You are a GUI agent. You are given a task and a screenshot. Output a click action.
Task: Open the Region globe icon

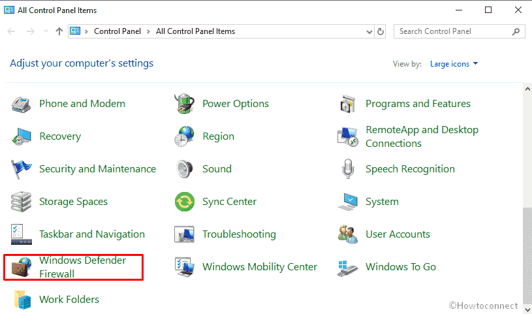184,136
